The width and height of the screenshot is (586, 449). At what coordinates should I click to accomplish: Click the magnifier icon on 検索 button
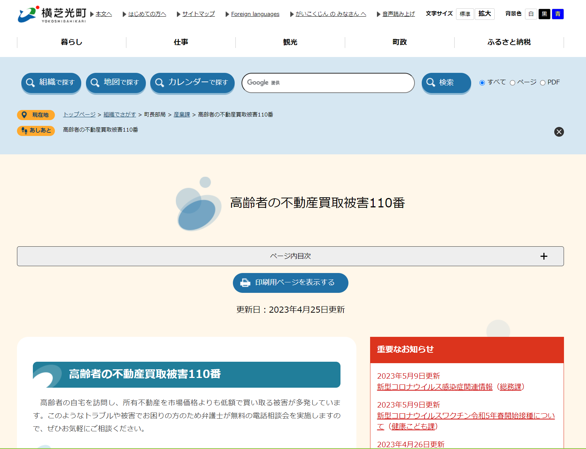(x=430, y=83)
